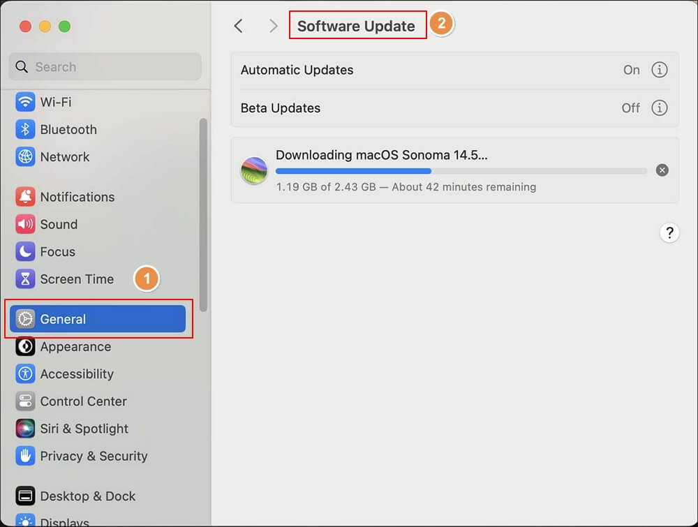Select Network in the sidebar

point(98,156)
